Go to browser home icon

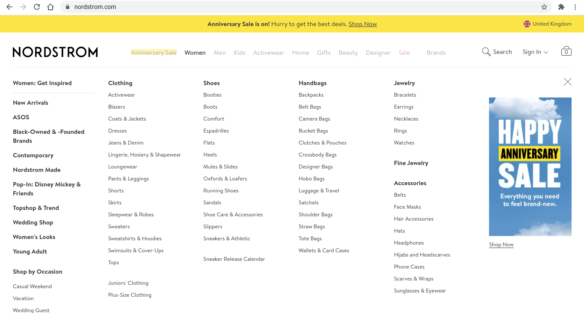[x=50, y=7]
